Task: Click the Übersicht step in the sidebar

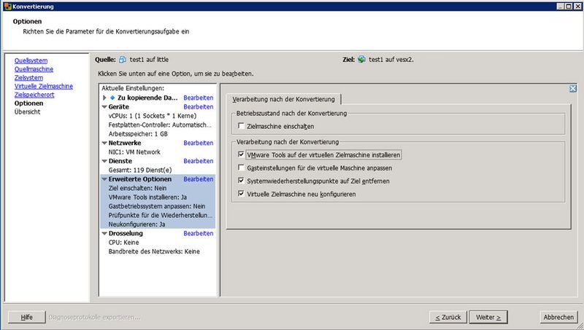Action: tap(27, 112)
